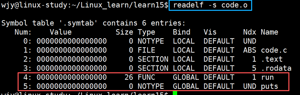Click the Ndx column header
300x95 pixels.
[250, 32]
